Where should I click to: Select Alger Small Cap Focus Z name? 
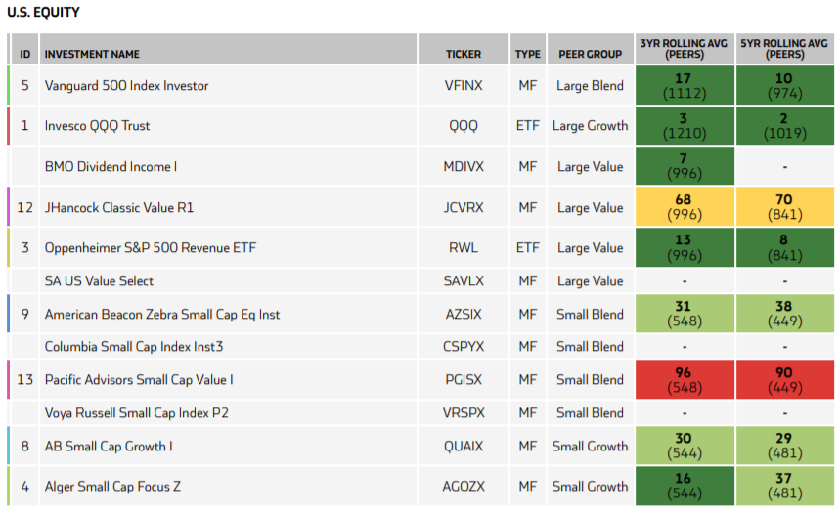(x=112, y=487)
